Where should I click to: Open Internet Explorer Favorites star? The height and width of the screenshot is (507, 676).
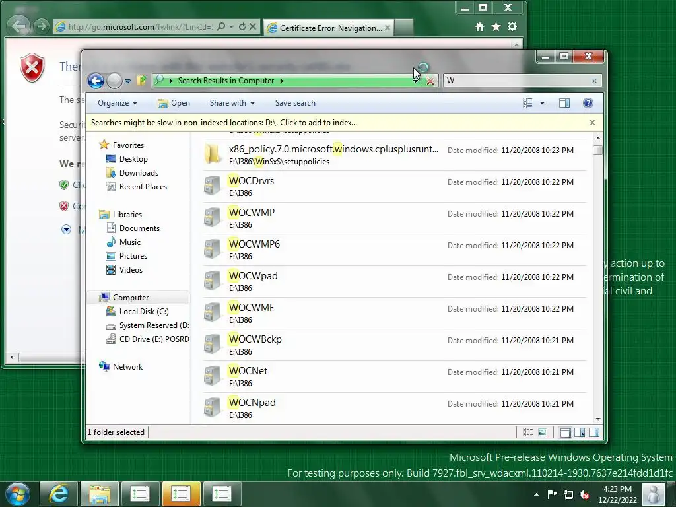496,26
